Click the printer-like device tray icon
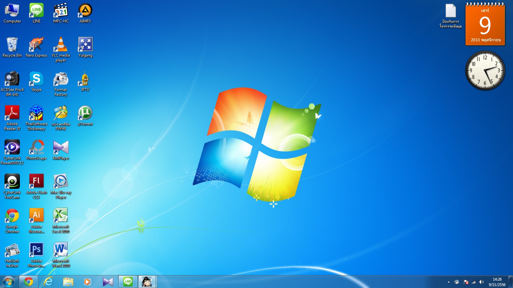513x288 pixels. pyautogui.click(x=457, y=282)
